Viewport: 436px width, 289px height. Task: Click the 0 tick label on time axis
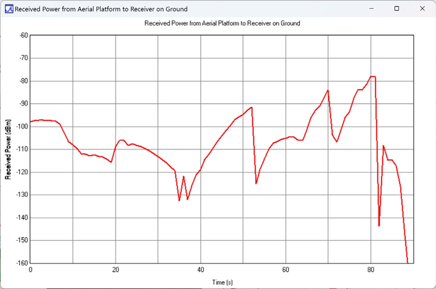point(31,270)
